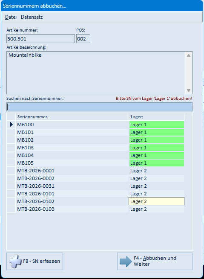This screenshot has height=279, width=204.
Task: Select serial number MB103 row
Action: 95,148
